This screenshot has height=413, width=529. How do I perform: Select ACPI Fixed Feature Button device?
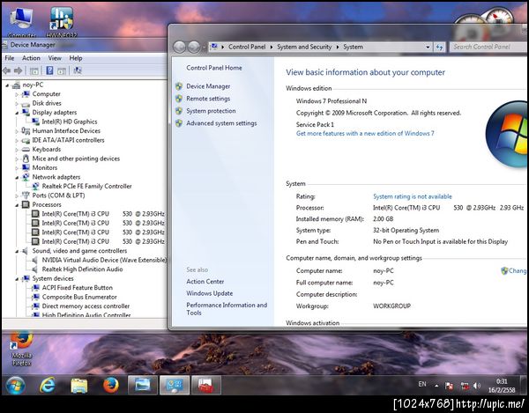(x=78, y=288)
